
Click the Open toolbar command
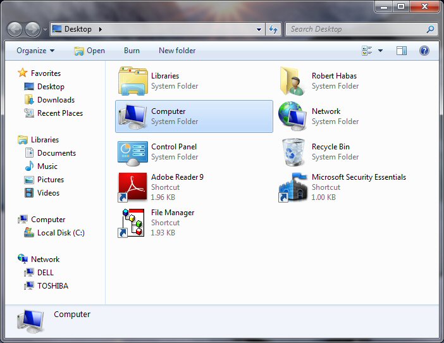[x=89, y=51]
